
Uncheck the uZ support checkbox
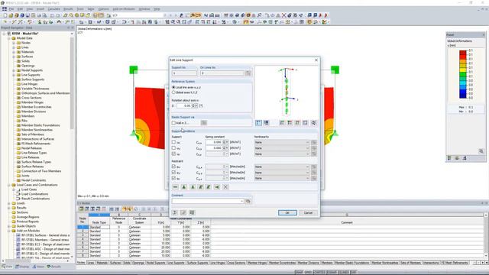pos(173,154)
